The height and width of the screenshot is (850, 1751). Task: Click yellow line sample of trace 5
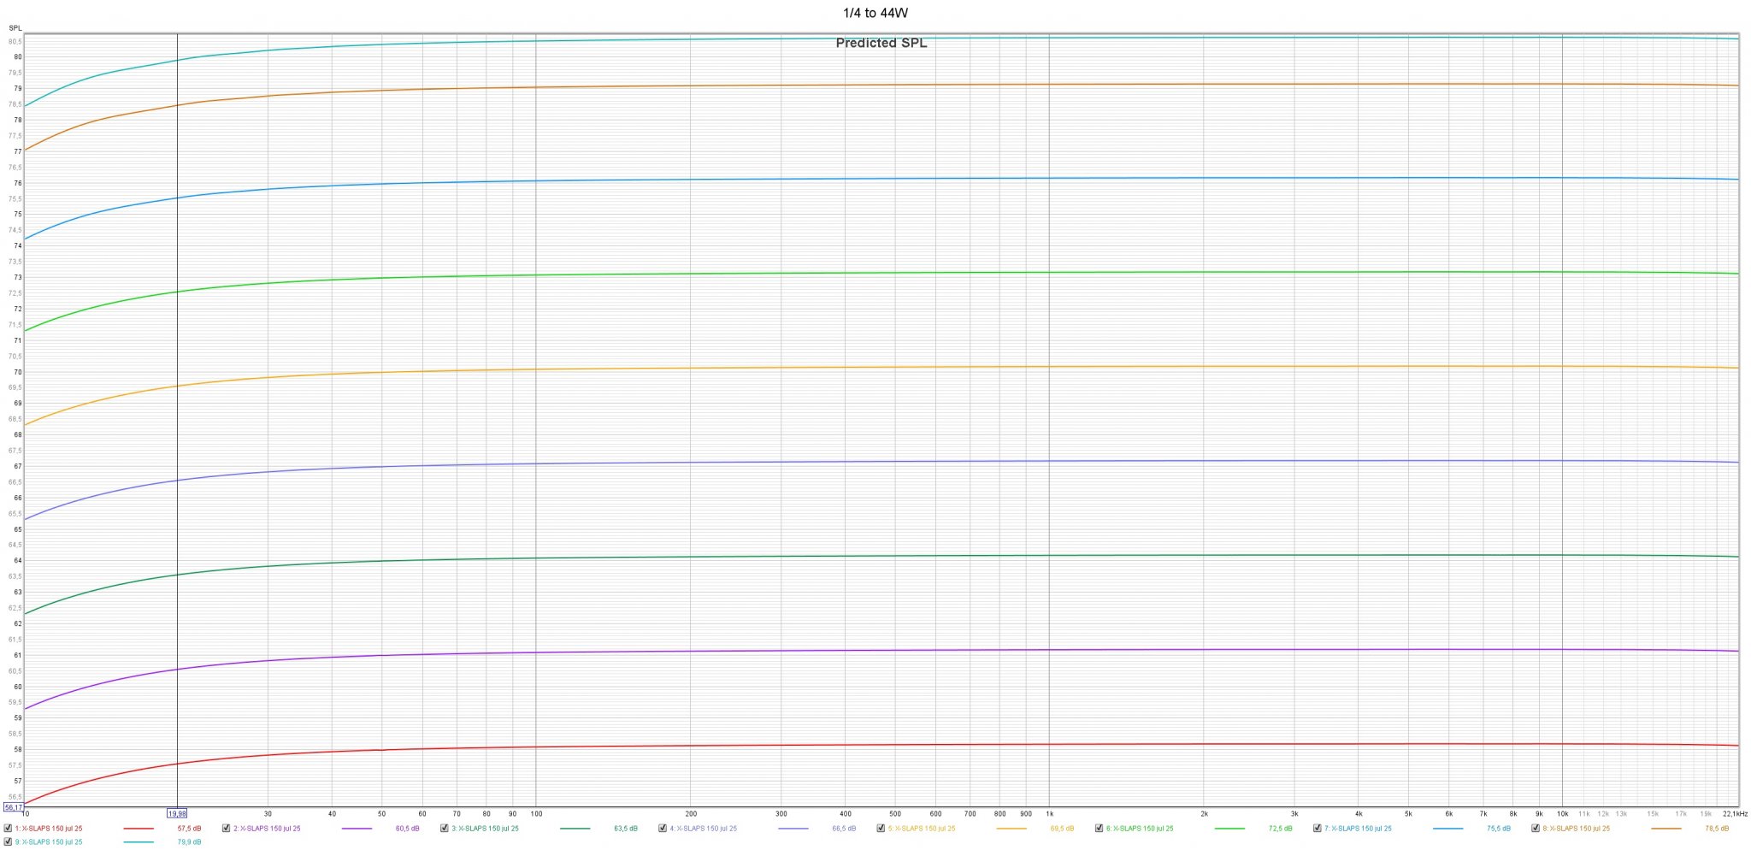point(1011,829)
